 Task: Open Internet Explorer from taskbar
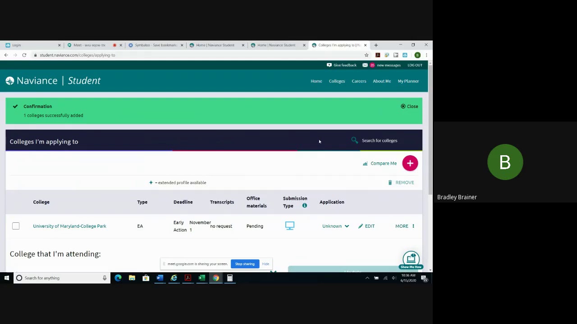[x=174, y=278]
